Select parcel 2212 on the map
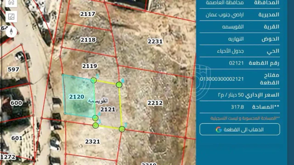Viewport: 294px width, 165px height. (x=155, y=103)
